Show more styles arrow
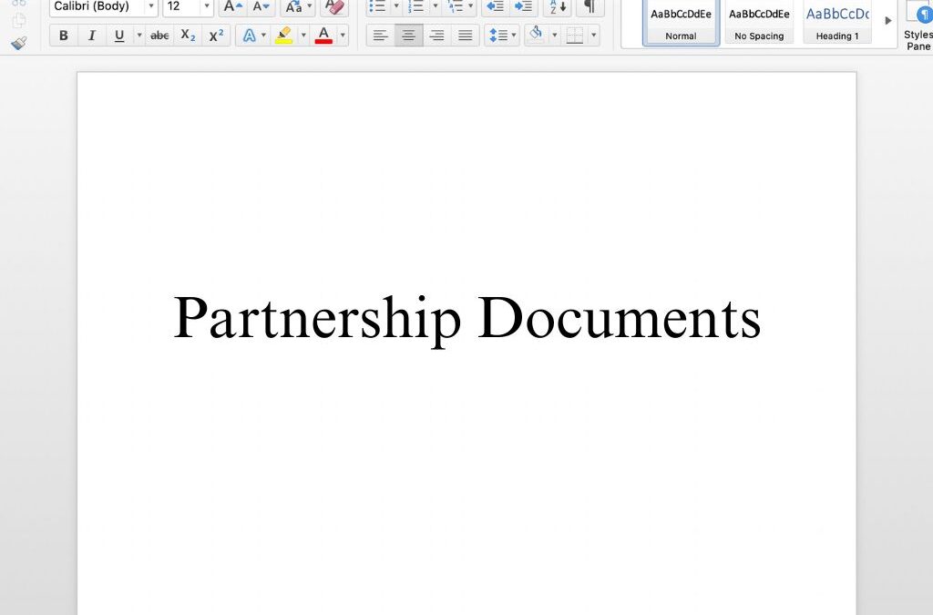The image size is (933, 615). pos(887,21)
